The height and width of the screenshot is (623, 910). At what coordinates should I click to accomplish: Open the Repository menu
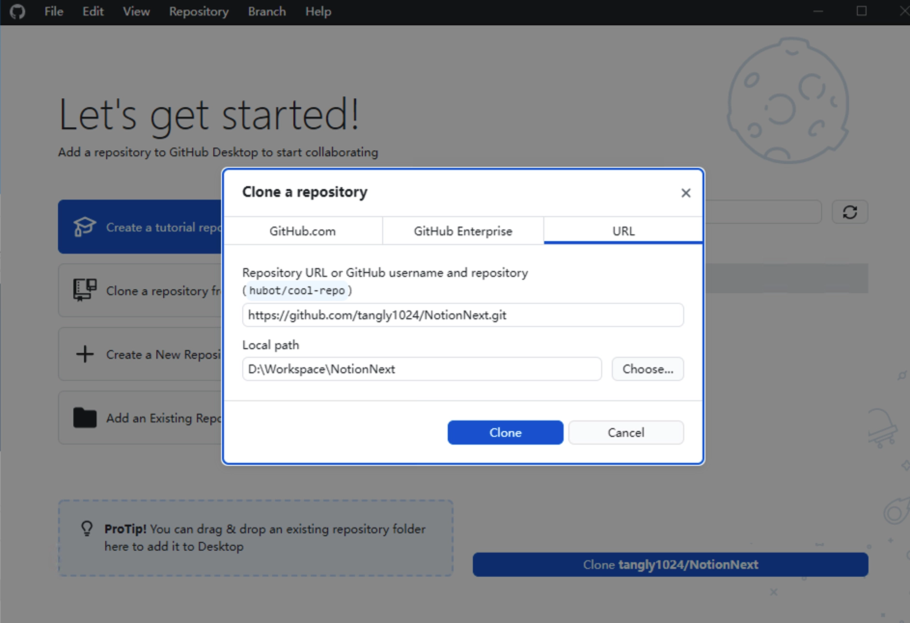[199, 12]
